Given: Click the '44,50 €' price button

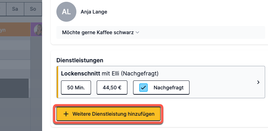Looking at the screenshot, I should 112,88.
